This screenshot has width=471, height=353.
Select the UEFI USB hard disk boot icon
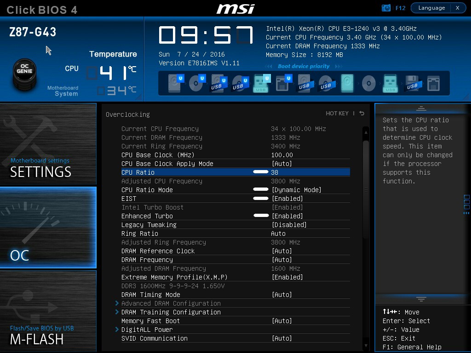(x=218, y=83)
